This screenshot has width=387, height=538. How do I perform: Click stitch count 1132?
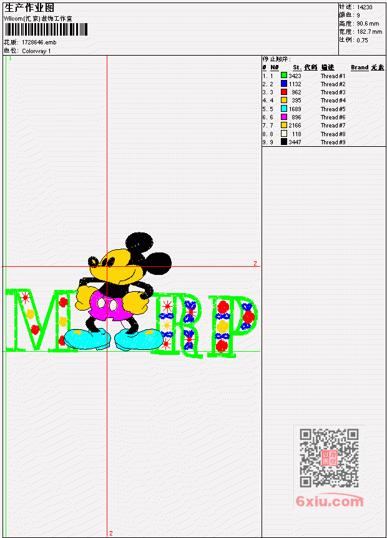(295, 84)
